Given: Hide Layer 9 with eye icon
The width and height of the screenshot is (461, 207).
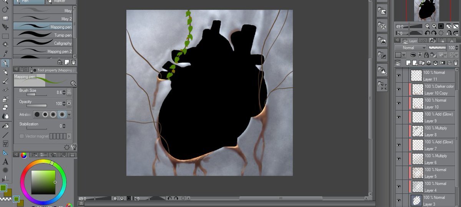Looking at the screenshot, I should (399, 117).
